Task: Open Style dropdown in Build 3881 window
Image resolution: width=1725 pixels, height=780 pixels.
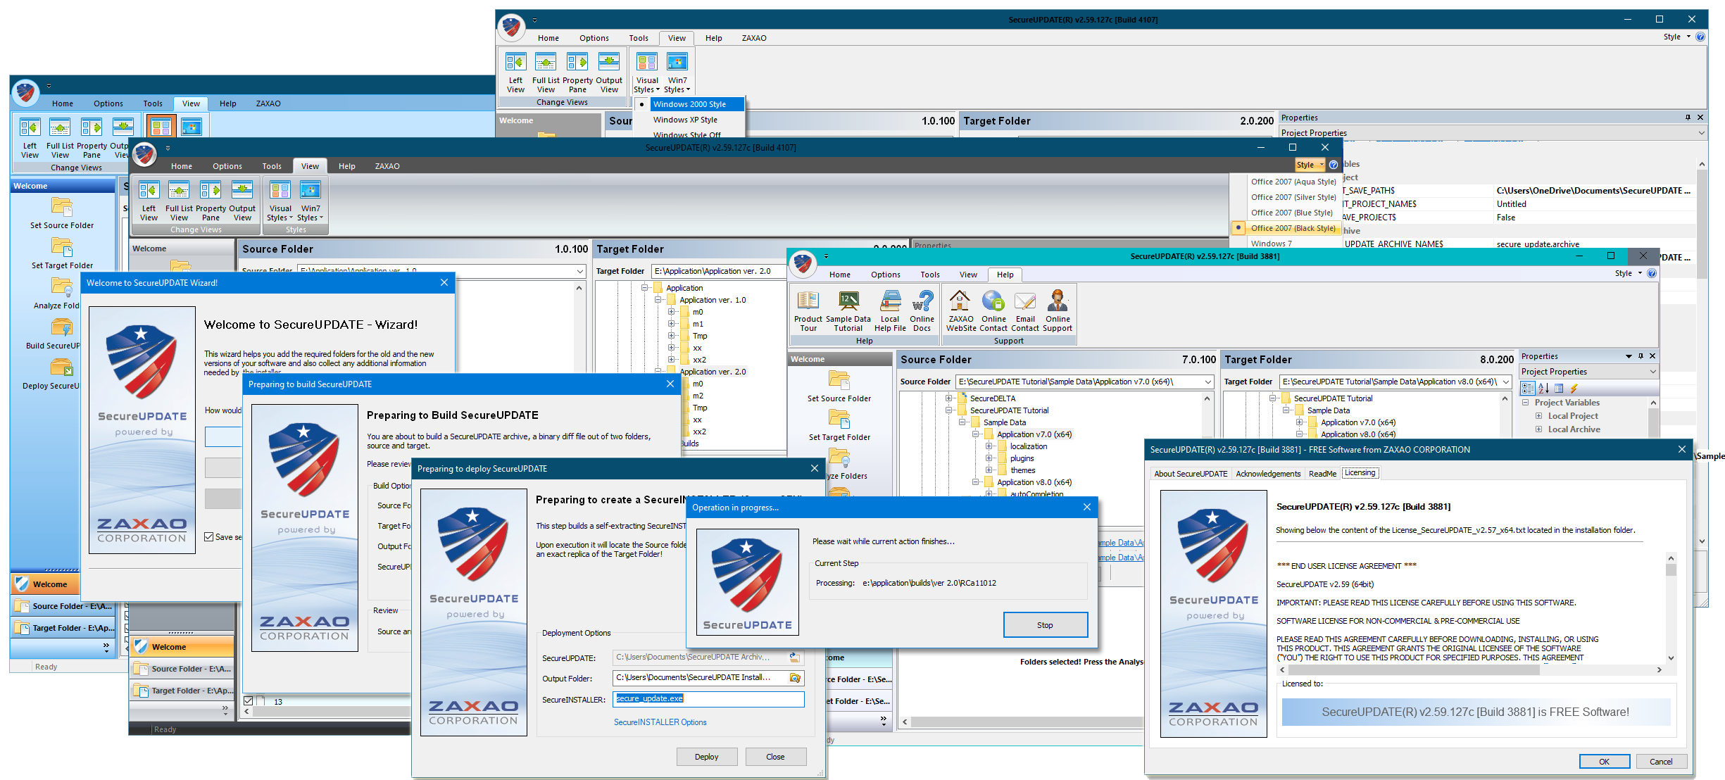Action: (1628, 273)
